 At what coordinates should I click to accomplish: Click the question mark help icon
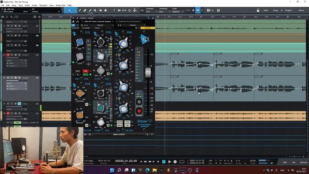pyautogui.click(x=114, y=10)
